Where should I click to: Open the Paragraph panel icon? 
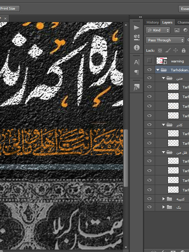pos(137,72)
